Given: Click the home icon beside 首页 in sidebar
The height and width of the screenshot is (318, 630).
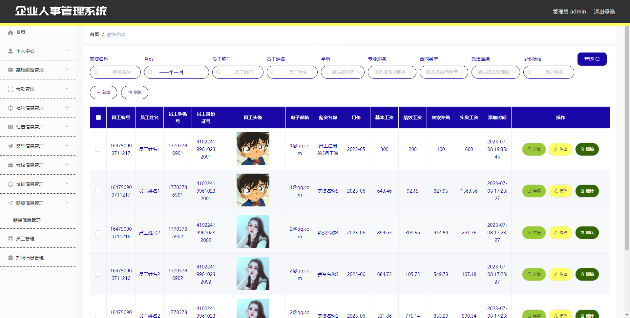Looking at the screenshot, I should tap(10, 32).
